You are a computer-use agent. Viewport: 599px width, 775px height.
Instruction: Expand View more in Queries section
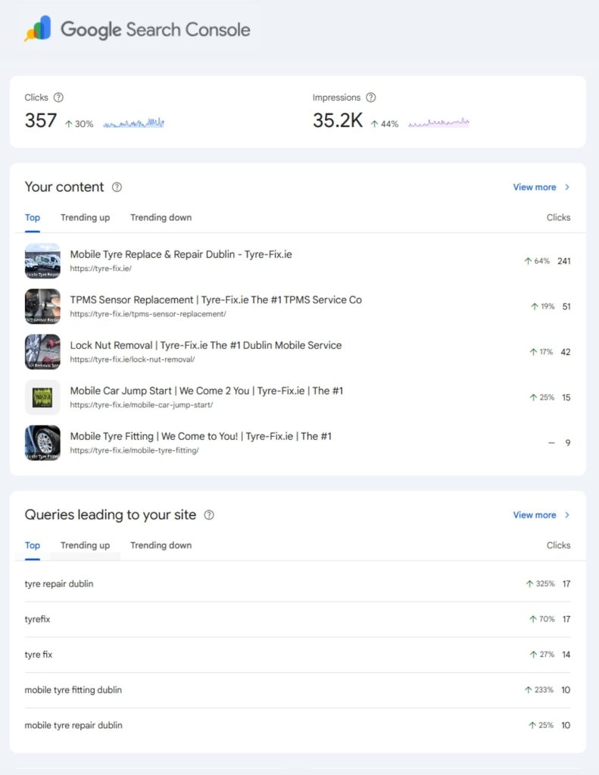[541, 515]
